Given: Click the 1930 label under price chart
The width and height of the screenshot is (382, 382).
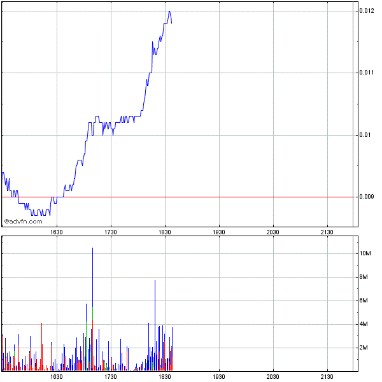Looking at the screenshot, I should pos(219,232).
